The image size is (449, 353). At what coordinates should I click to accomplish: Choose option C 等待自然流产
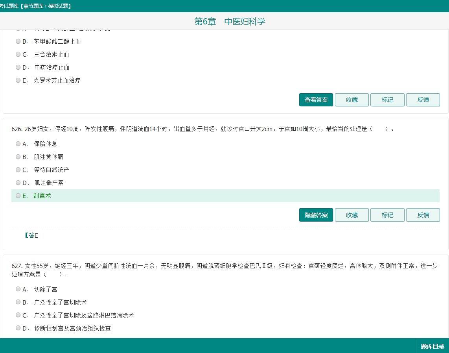[x=18, y=170]
